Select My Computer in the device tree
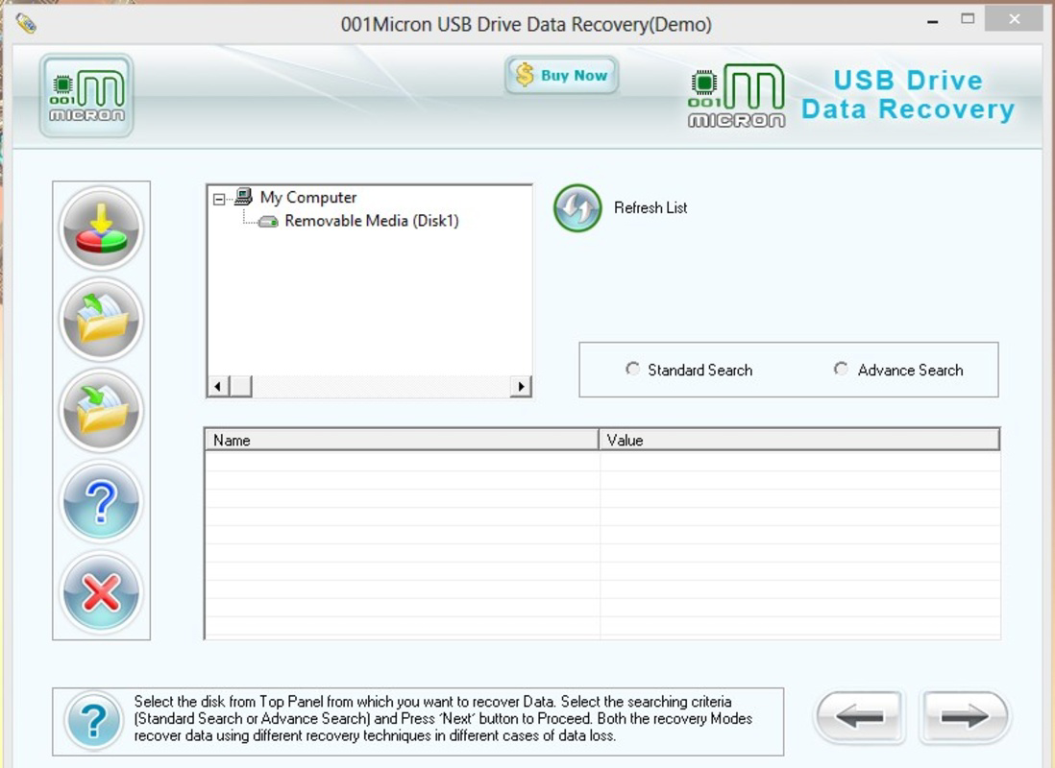Image resolution: width=1055 pixels, height=768 pixels. pyautogui.click(x=306, y=197)
